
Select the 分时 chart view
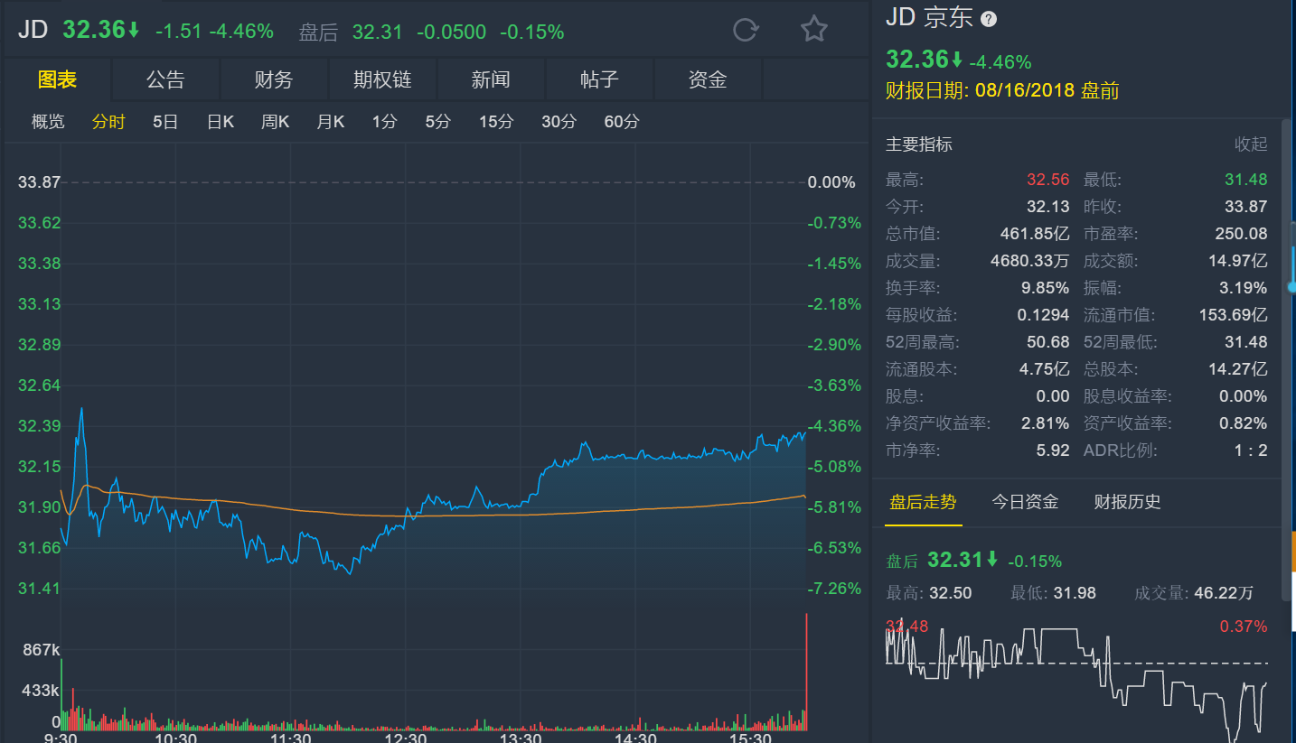108,122
